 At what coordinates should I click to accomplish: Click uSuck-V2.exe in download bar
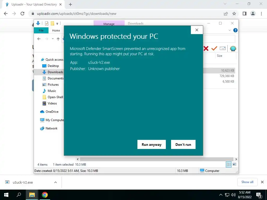pyautogui.click(x=23, y=182)
